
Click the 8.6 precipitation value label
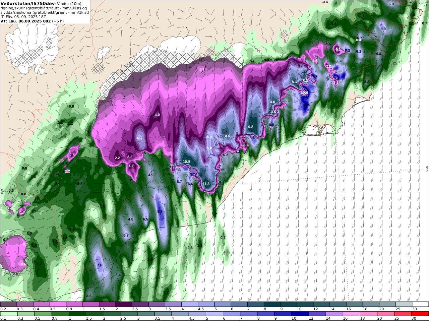(252, 138)
